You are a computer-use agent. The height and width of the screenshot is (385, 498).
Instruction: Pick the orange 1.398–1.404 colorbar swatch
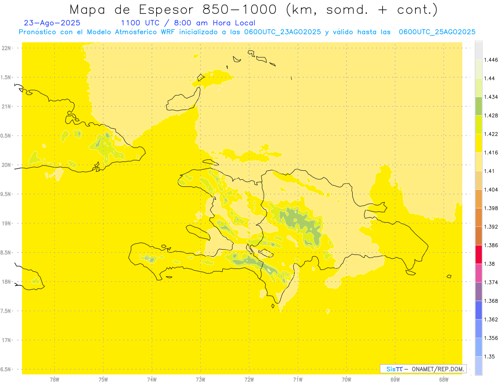(478, 199)
